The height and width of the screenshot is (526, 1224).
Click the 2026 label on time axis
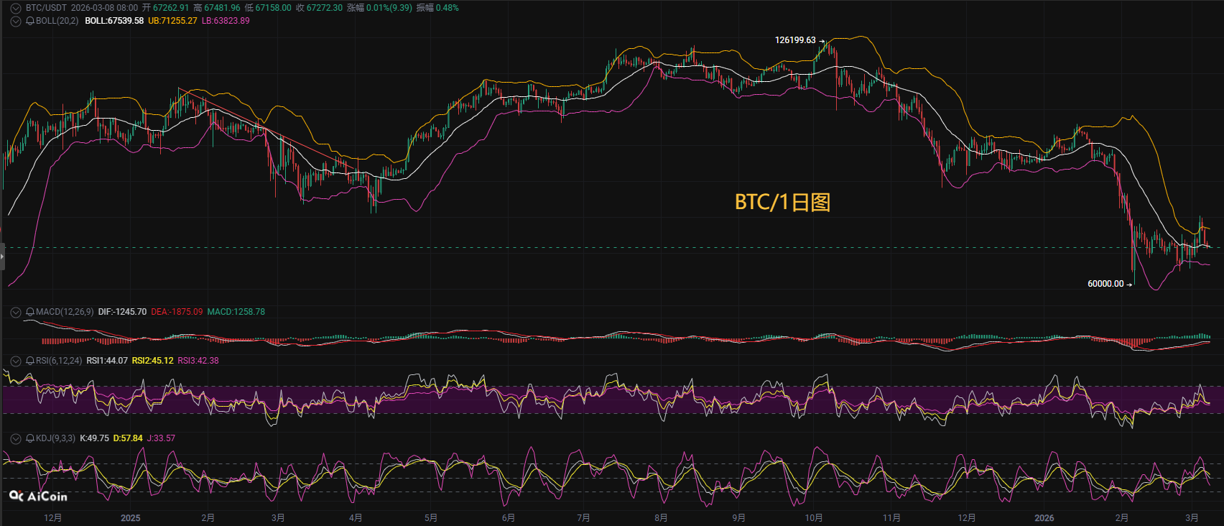pyautogui.click(x=1044, y=518)
